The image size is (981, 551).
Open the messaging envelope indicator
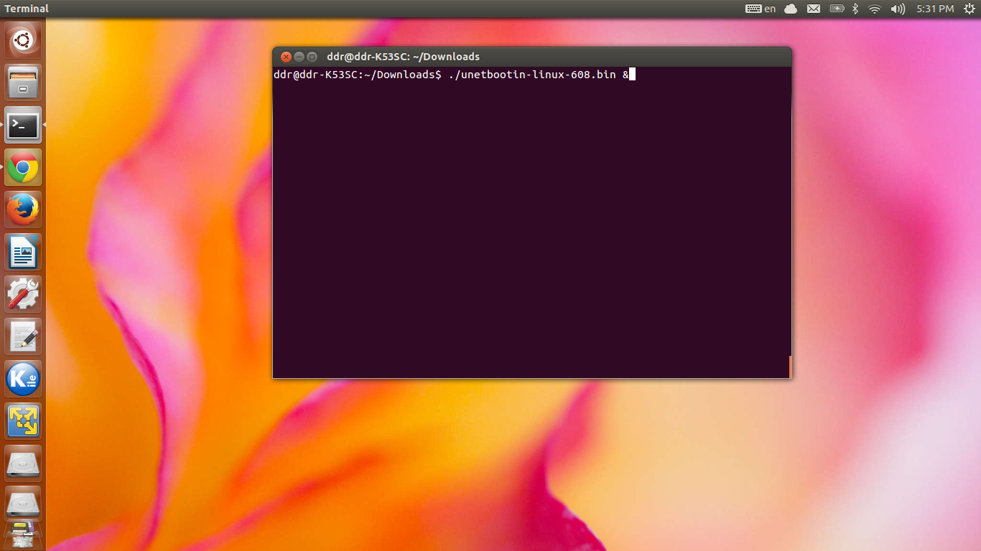[813, 9]
